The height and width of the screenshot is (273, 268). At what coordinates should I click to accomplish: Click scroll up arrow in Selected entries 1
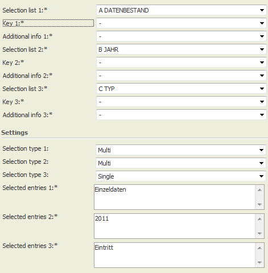[259, 190]
